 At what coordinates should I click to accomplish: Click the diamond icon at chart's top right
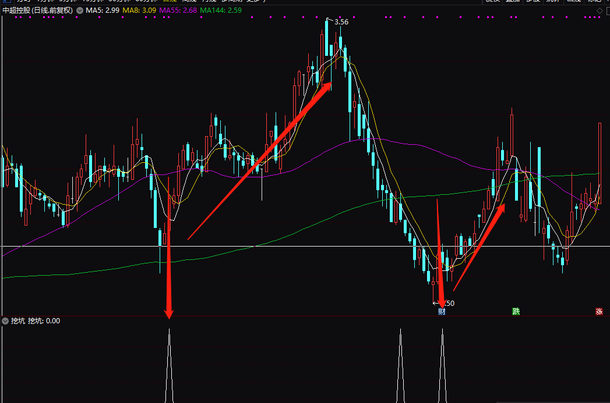(x=600, y=11)
